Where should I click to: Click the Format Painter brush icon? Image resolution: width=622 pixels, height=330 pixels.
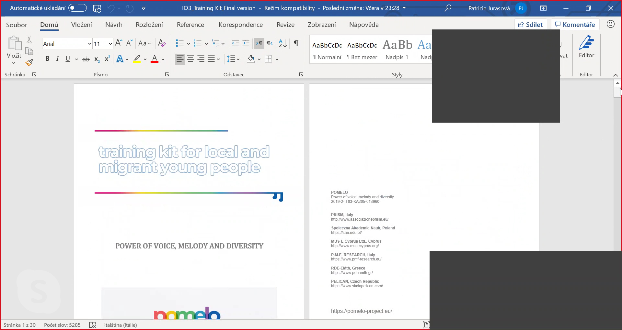point(29,62)
